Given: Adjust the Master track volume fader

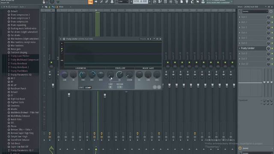Looking at the screenshot, I should [x=53, y=86].
